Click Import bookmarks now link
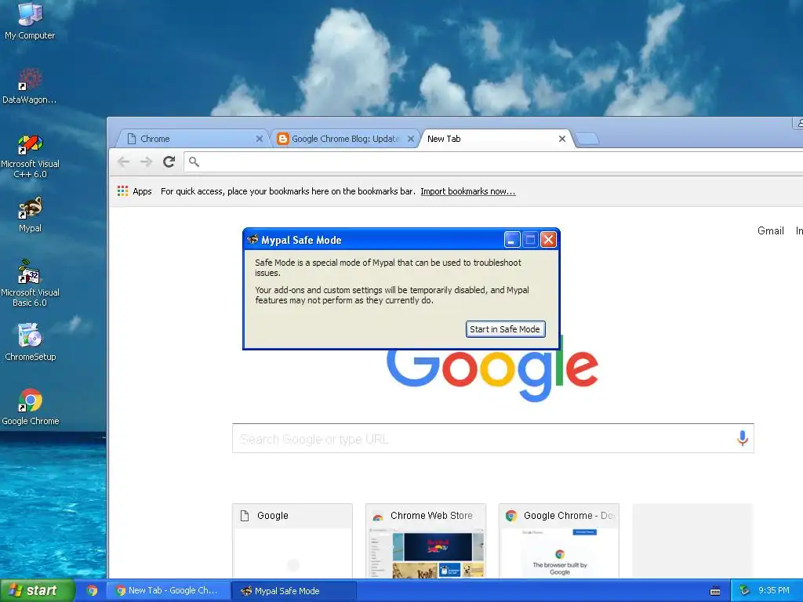 pyautogui.click(x=468, y=191)
